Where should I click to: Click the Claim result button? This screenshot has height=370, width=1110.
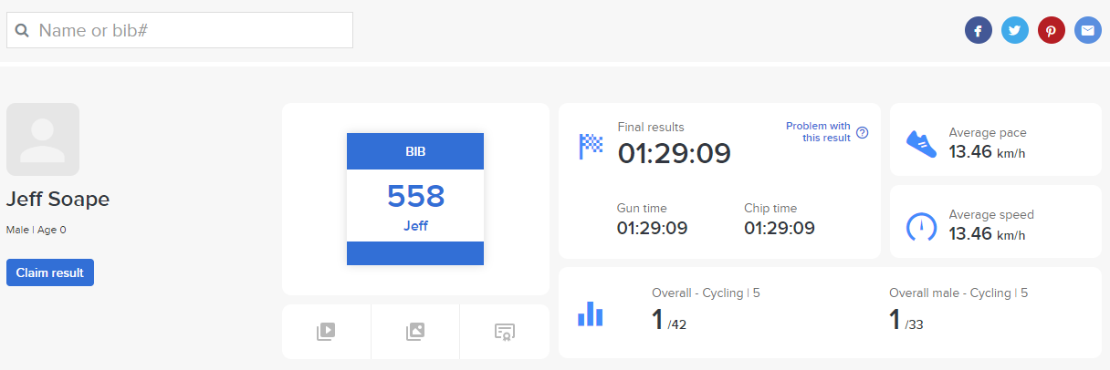tap(50, 272)
